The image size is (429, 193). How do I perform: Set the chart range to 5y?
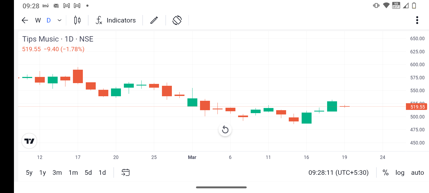pos(29,173)
